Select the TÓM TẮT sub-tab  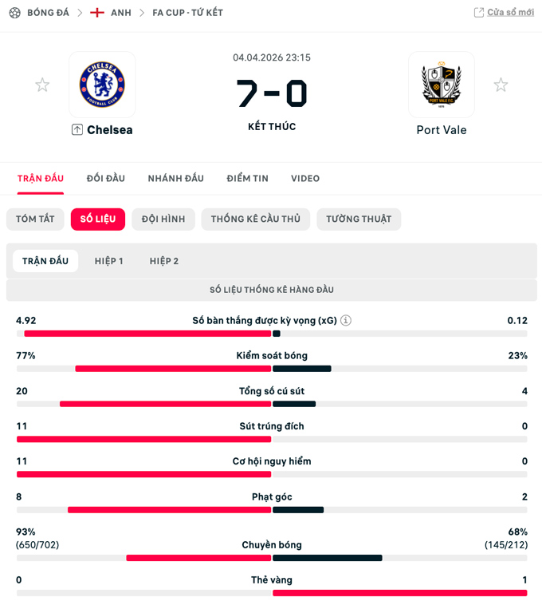pyautogui.click(x=35, y=219)
